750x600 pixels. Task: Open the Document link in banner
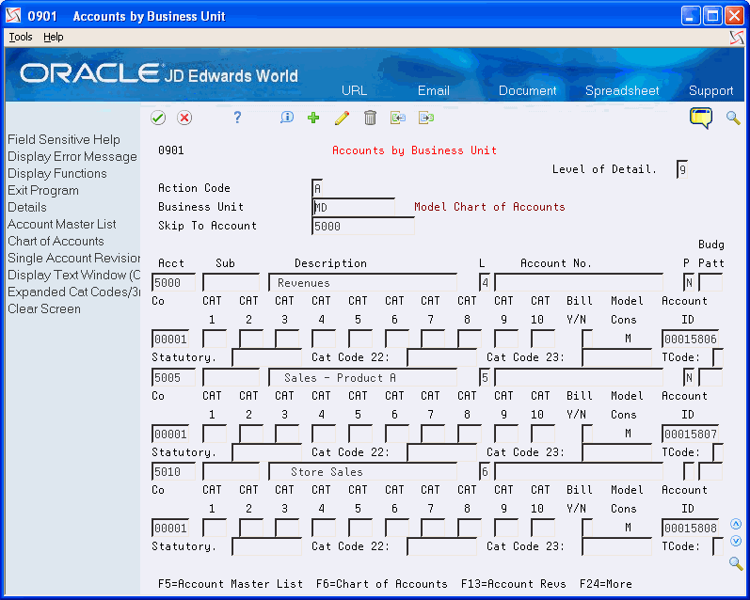tap(528, 90)
